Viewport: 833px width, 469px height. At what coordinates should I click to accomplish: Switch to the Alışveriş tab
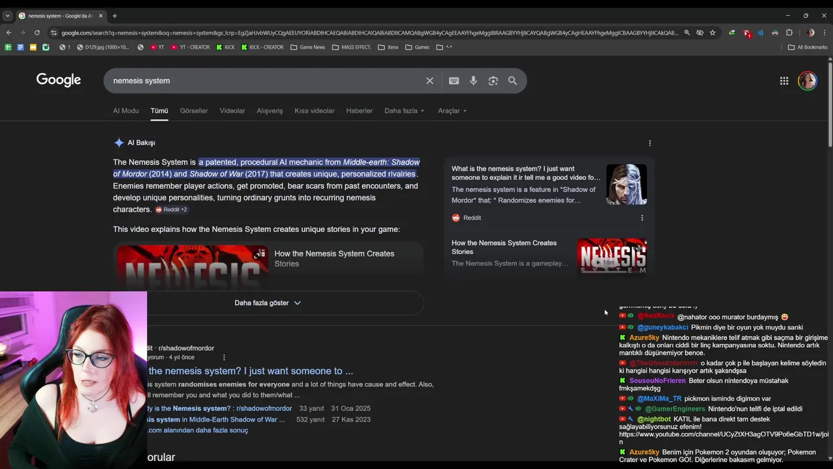click(x=269, y=111)
